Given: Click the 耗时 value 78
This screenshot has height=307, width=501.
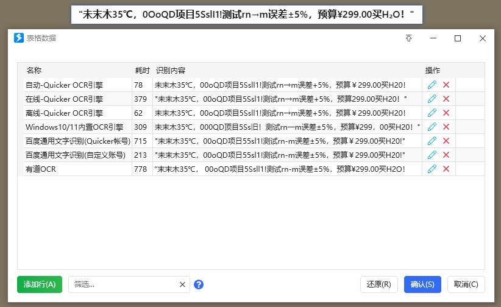Looking at the screenshot, I should coord(138,85).
